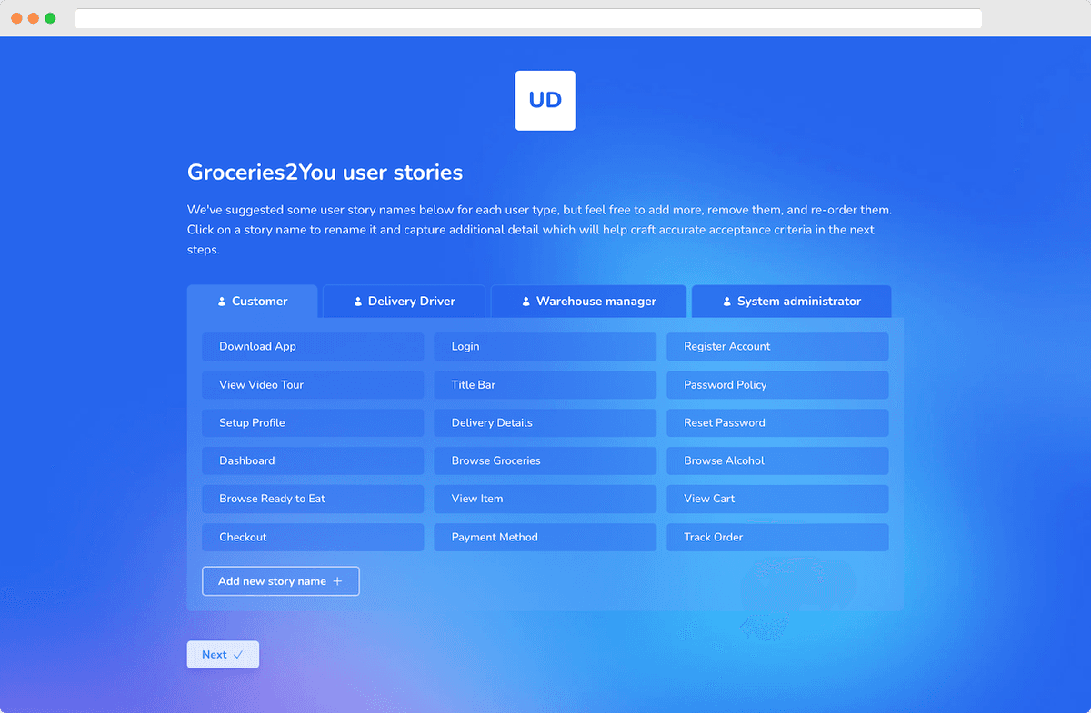The height and width of the screenshot is (713, 1091).
Task: Click the browser address bar
Action: (527, 17)
